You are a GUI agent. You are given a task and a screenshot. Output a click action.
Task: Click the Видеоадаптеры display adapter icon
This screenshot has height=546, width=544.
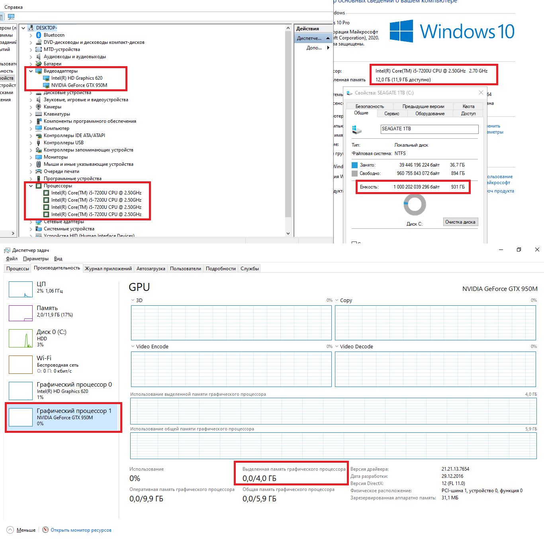(x=39, y=71)
